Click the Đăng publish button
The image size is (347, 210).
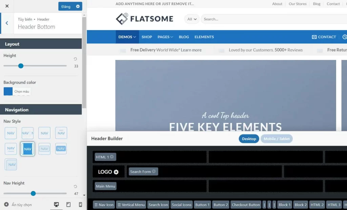66,6
